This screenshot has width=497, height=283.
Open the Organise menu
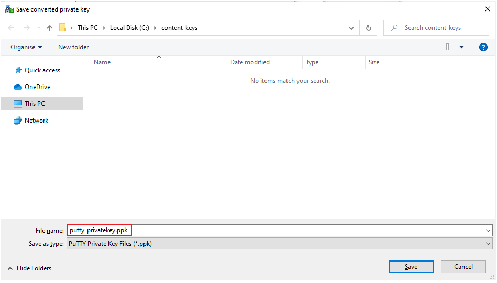(x=26, y=47)
